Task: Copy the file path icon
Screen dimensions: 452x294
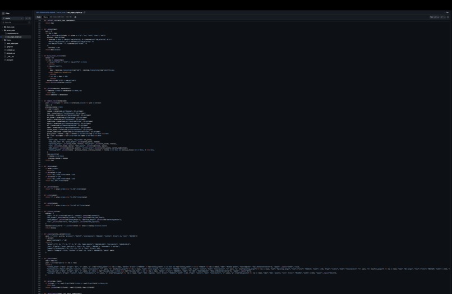Action: coord(85,12)
